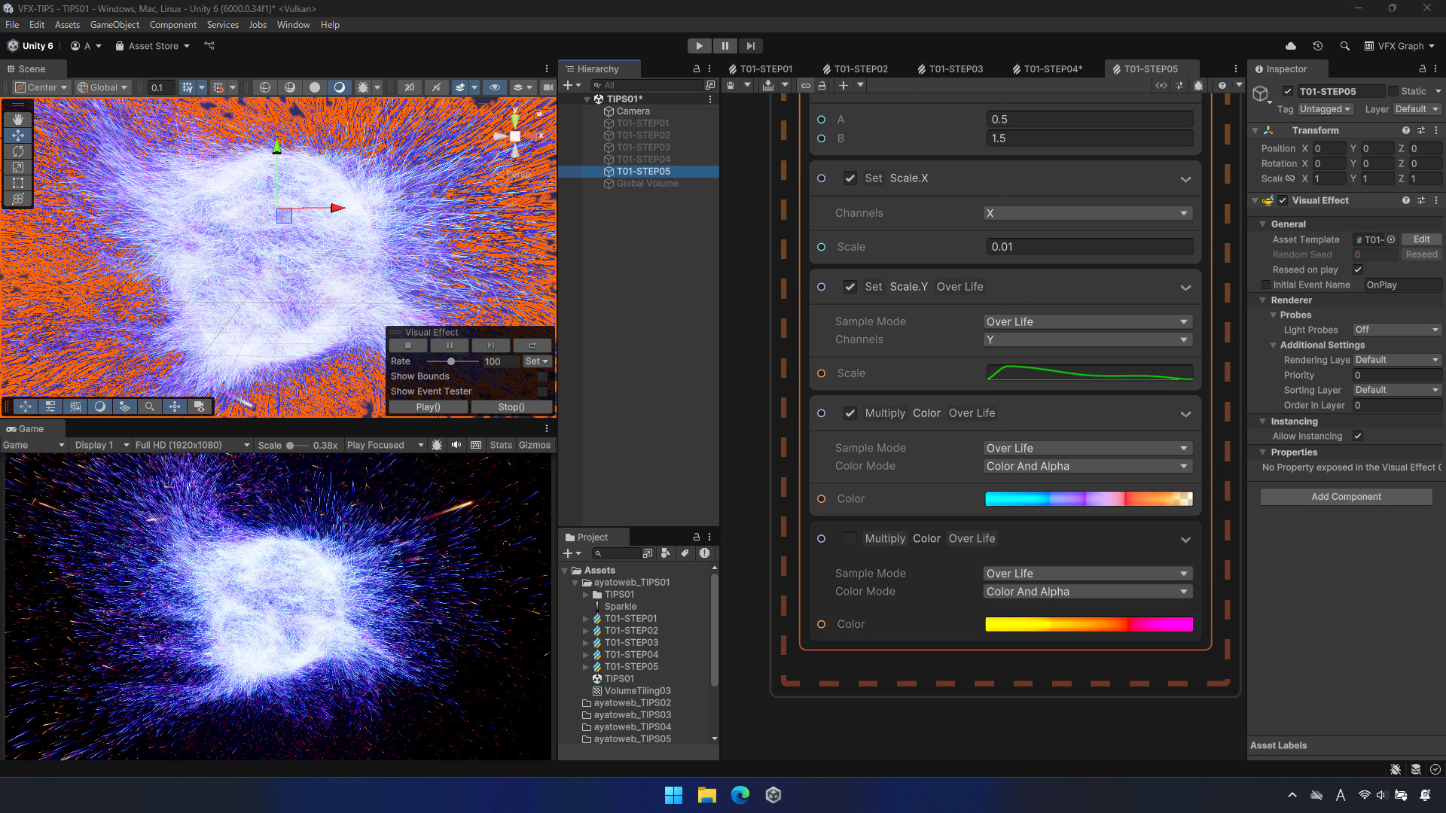The image size is (1446, 813).
Task: Select the Rect transform tool
Action: point(18,183)
